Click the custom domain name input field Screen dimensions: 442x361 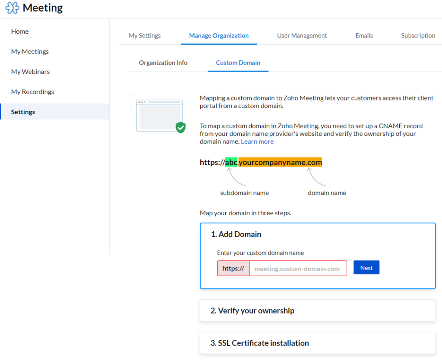(298, 268)
